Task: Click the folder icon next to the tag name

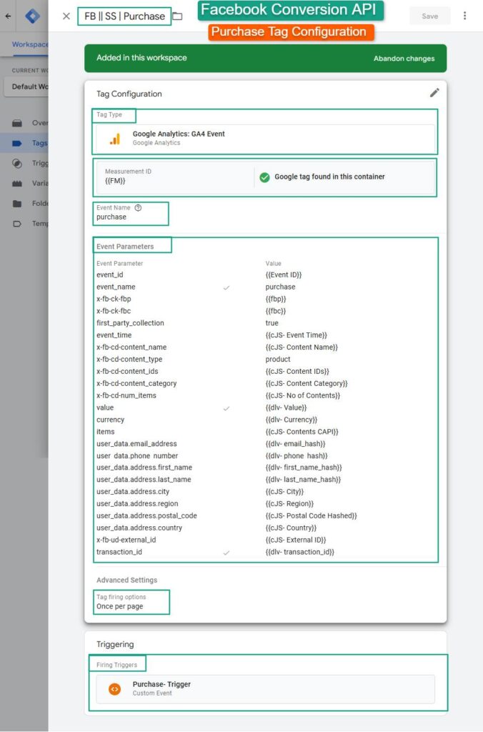Action: pos(177,16)
